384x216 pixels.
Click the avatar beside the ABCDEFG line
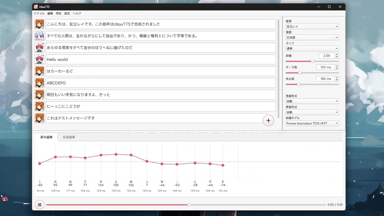tap(39, 83)
